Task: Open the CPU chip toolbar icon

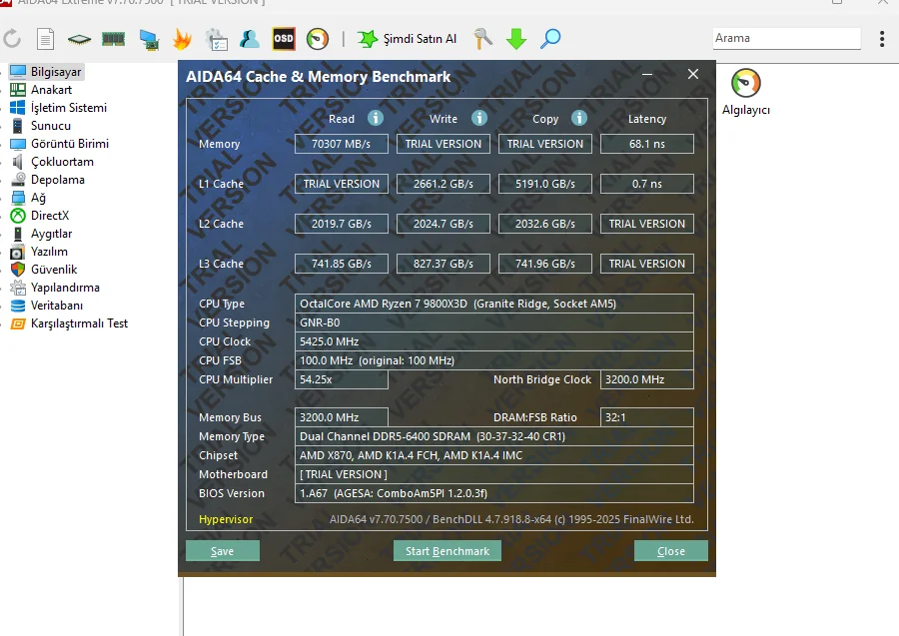Action: pyautogui.click(x=79, y=39)
